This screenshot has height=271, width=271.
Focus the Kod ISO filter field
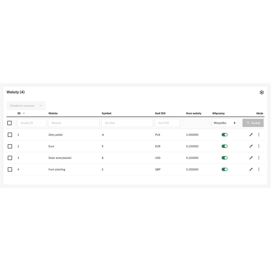point(167,123)
